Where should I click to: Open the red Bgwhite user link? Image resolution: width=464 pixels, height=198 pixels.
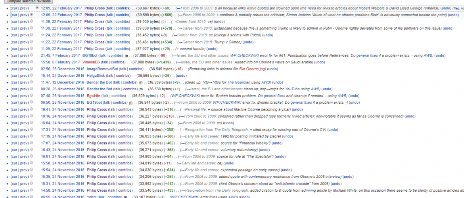click(94, 96)
